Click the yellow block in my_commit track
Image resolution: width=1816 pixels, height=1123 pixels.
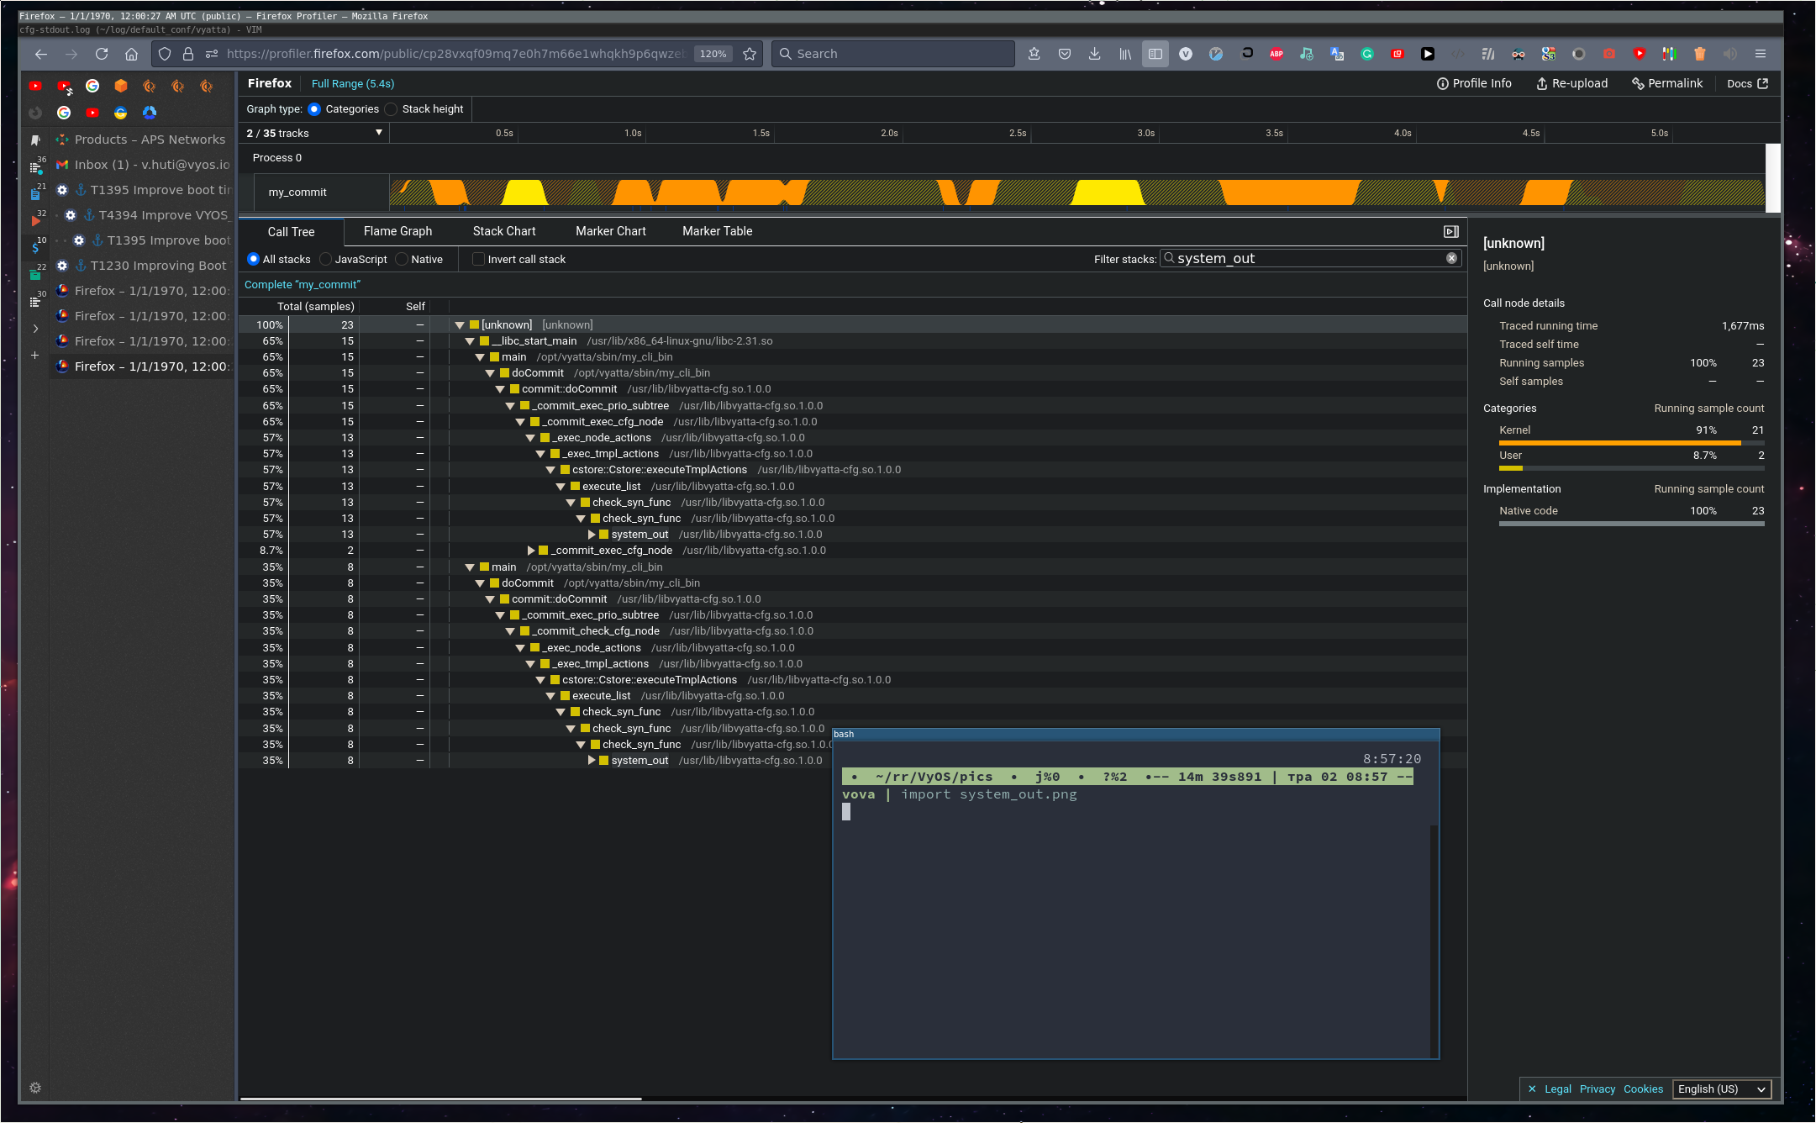pyautogui.click(x=525, y=192)
